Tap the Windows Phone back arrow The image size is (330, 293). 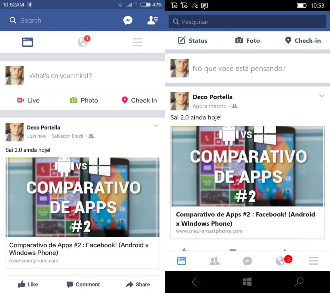click(196, 282)
